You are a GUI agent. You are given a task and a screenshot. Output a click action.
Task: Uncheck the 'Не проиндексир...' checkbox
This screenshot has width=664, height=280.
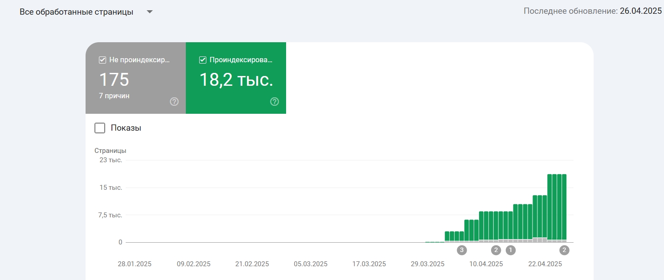coord(102,60)
